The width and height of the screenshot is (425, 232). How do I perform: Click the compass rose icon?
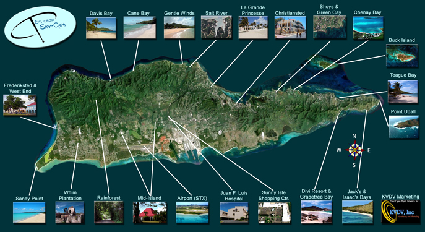click(x=354, y=150)
